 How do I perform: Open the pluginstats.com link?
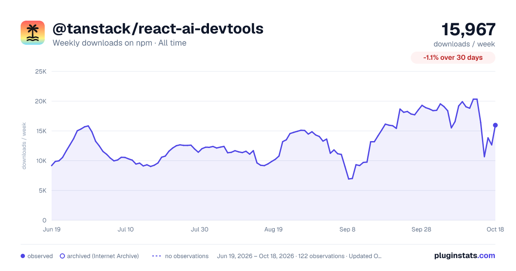point(465,256)
